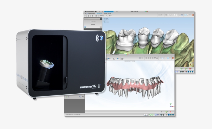The height and width of the screenshot is (129, 212).
Task: Adjust the blue slider in front window toolbar
Action: (x=118, y=59)
